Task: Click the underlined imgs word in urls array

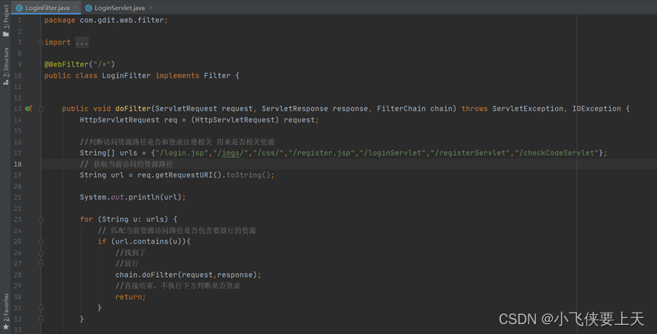Action: [230, 153]
